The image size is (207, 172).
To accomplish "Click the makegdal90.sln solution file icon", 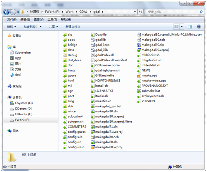I will pos(139,45).
